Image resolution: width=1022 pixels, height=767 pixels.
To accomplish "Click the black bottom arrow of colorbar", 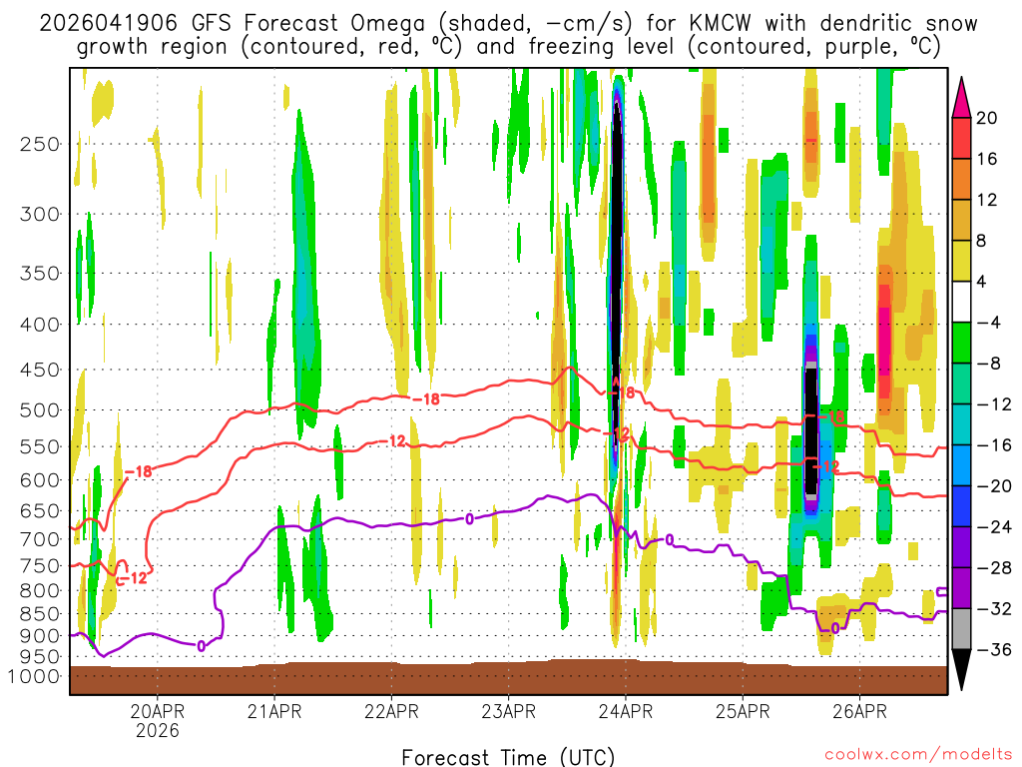I will (961, 670).
